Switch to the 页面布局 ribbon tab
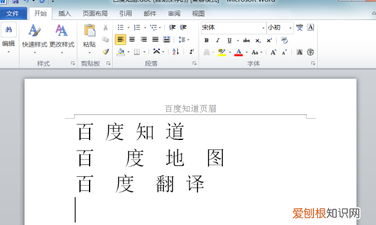376x225 pixels. [x=95, y=14]
